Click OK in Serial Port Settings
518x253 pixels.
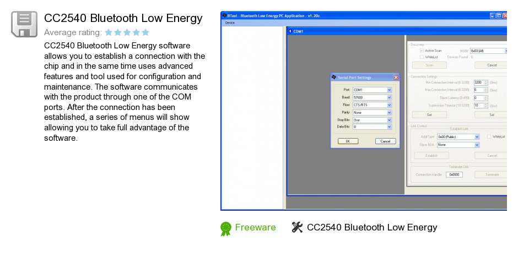348,141
